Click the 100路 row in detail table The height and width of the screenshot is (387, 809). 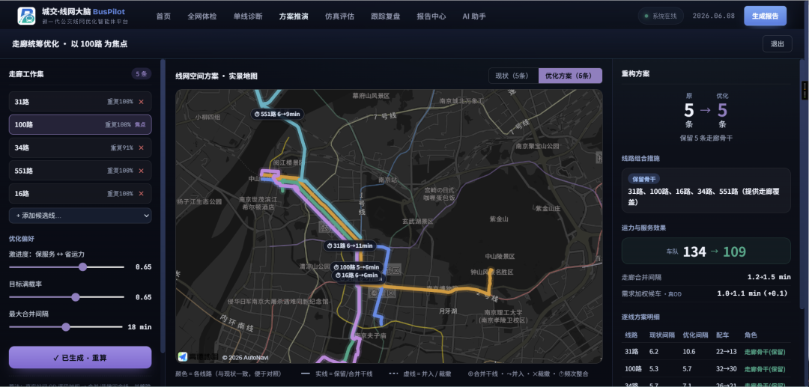click(x=706, y=369)
